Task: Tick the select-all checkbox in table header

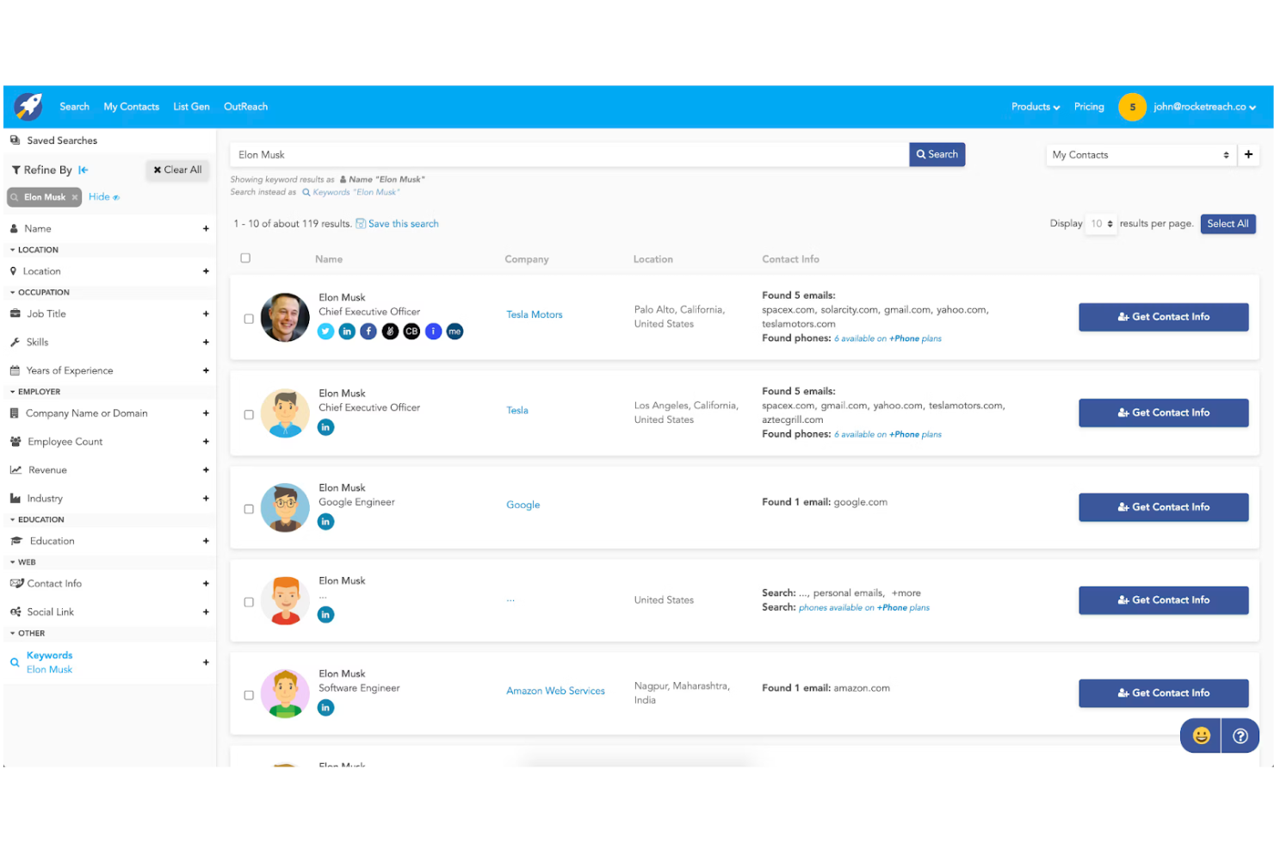Action: [245, 258]
